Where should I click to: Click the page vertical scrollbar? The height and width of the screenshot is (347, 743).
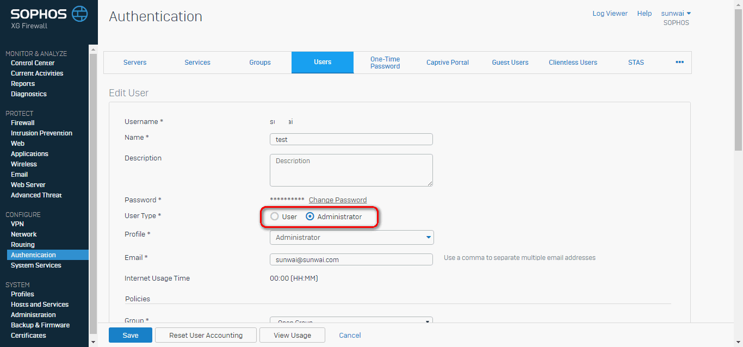coord(739,79)
